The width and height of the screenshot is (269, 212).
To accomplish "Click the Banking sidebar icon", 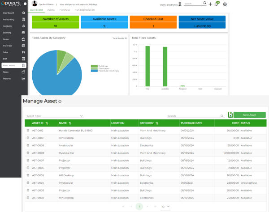I will point(23,33).
